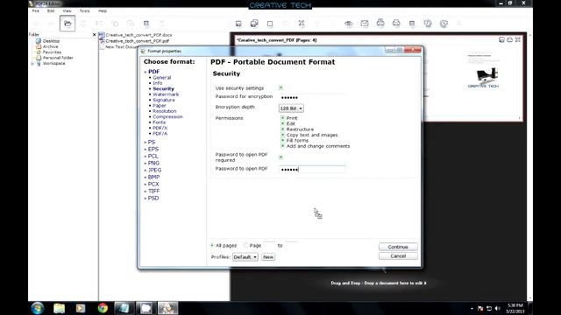This screenshot has width=561, height=315.
Task: Select the All pages radio button
Action: pyautogui.click(x=212, y=245)
